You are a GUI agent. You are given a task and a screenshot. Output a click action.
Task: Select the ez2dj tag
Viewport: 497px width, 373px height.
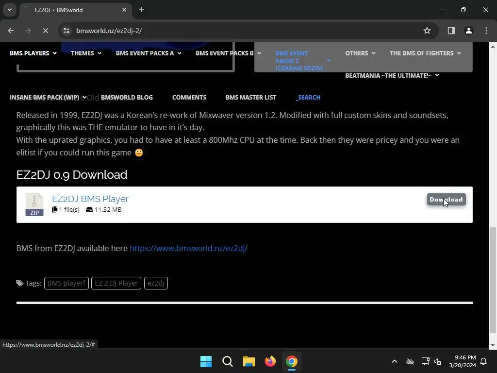156,283
